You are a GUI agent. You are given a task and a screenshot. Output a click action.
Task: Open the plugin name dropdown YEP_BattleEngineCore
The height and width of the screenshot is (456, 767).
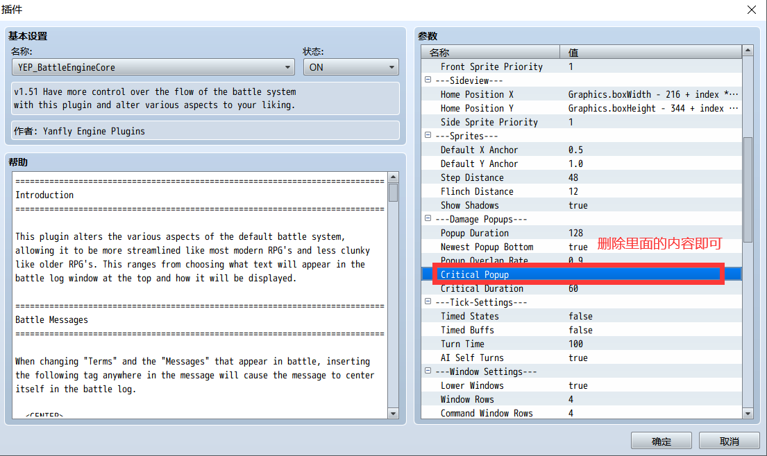tap(153, 67)
